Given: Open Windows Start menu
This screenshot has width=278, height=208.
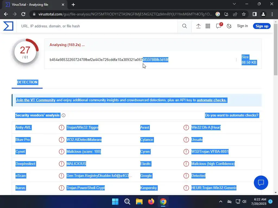Looking at the screenshot, I should pyautogui.click(x=115, y=201).
